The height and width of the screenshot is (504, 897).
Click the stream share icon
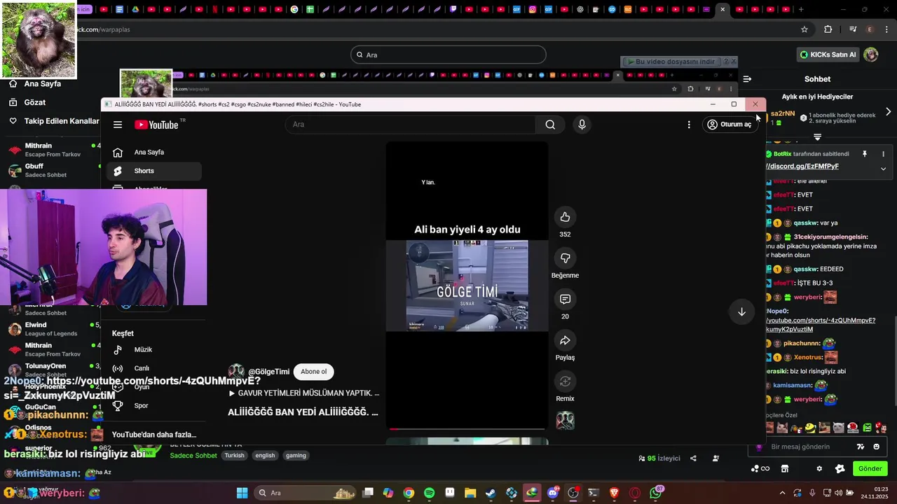[x=693, y=458]
